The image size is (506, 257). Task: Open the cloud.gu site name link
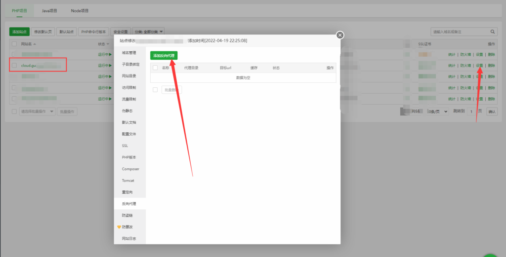tap(28, 66)
